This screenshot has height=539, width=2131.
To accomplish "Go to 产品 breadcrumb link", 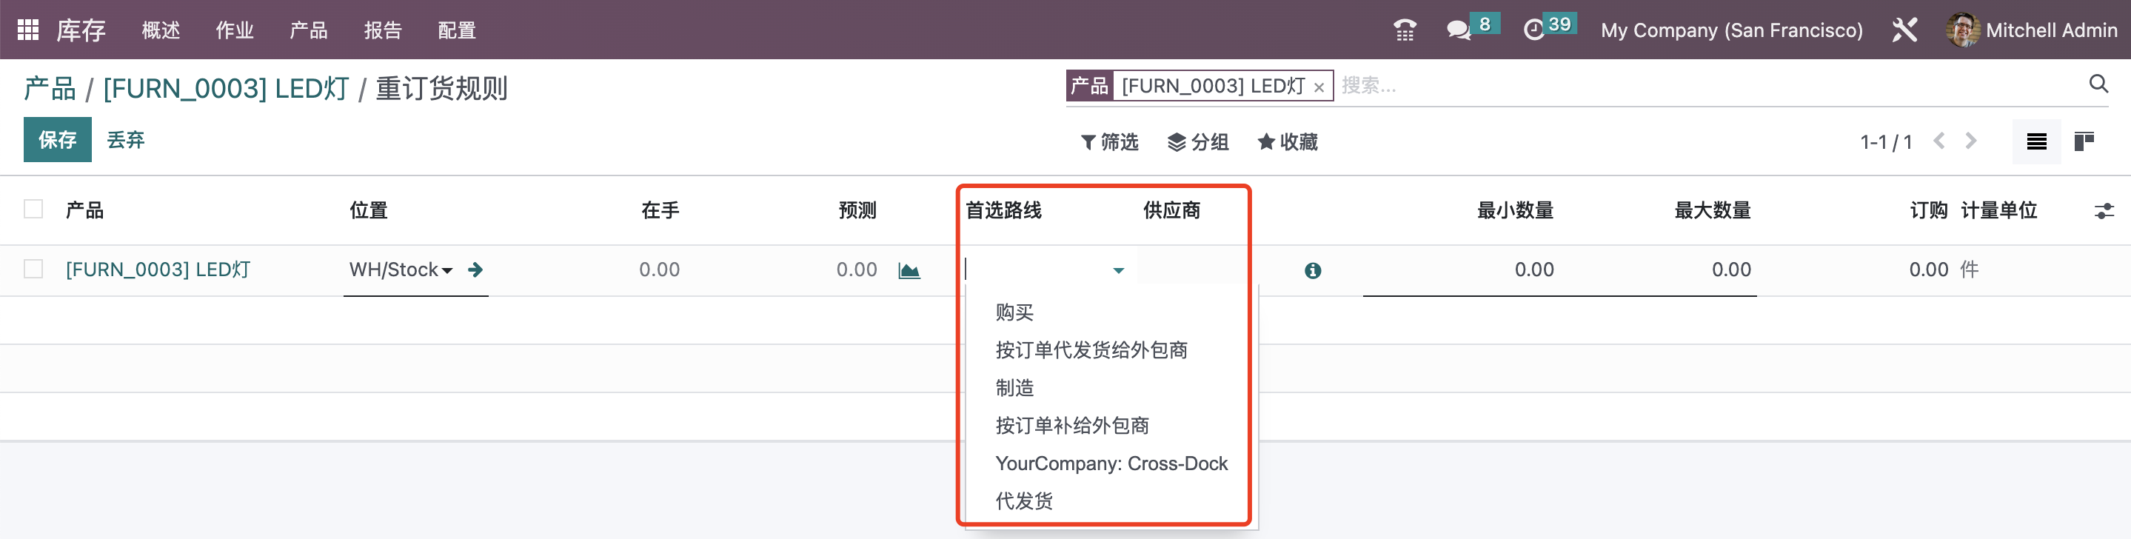I will tap(50, 88).
